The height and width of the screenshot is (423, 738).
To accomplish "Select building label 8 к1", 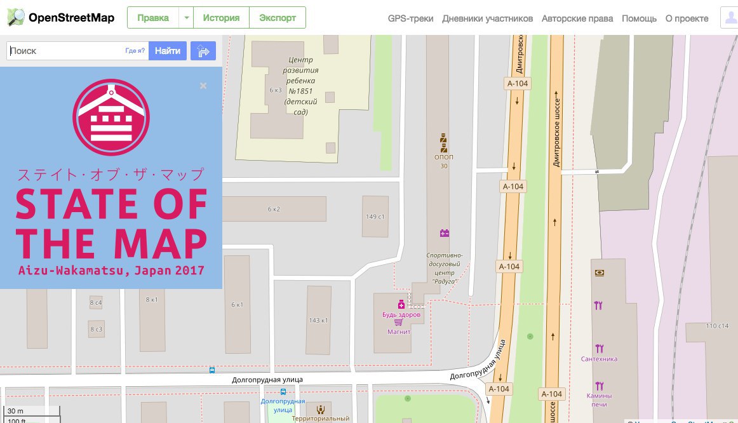I will pos(152,299).
